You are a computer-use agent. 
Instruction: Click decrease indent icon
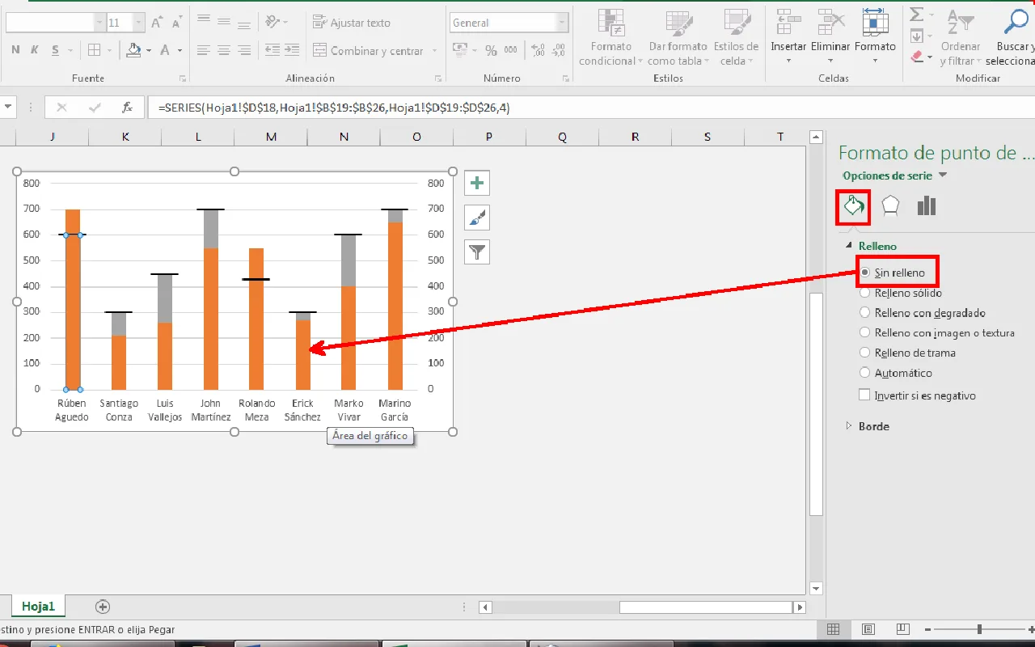[x=272, y=50]
